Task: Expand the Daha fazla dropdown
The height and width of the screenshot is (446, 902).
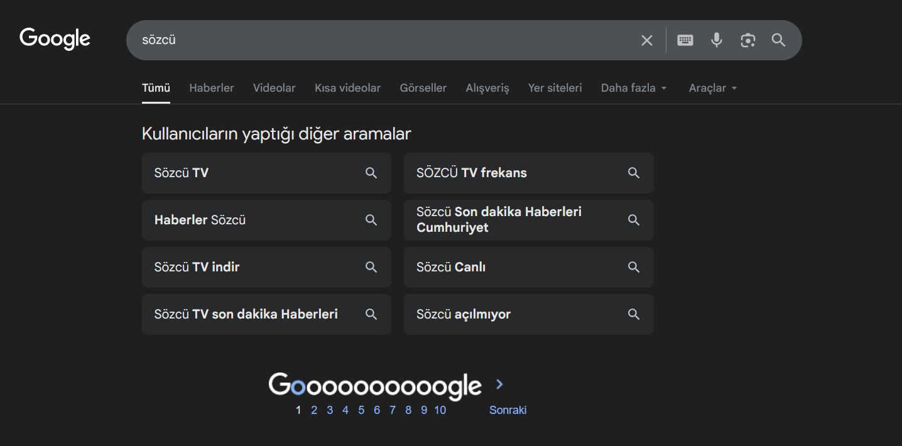Action: (634, 88)
